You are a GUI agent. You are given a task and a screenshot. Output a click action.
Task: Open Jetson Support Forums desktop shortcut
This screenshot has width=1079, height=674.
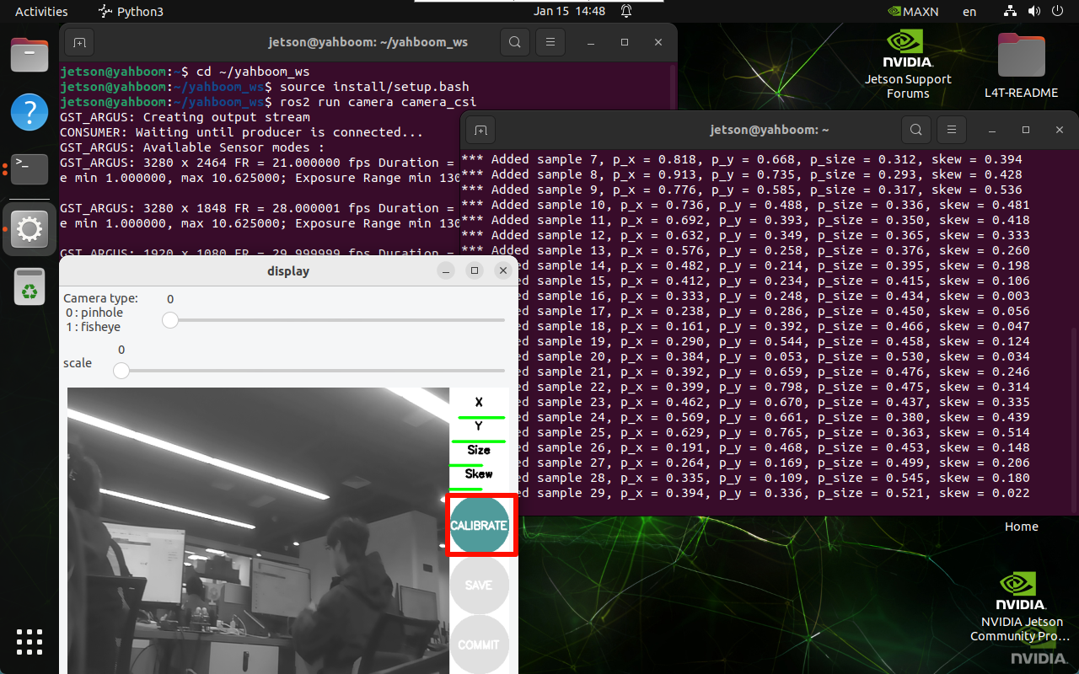[908, 65]
